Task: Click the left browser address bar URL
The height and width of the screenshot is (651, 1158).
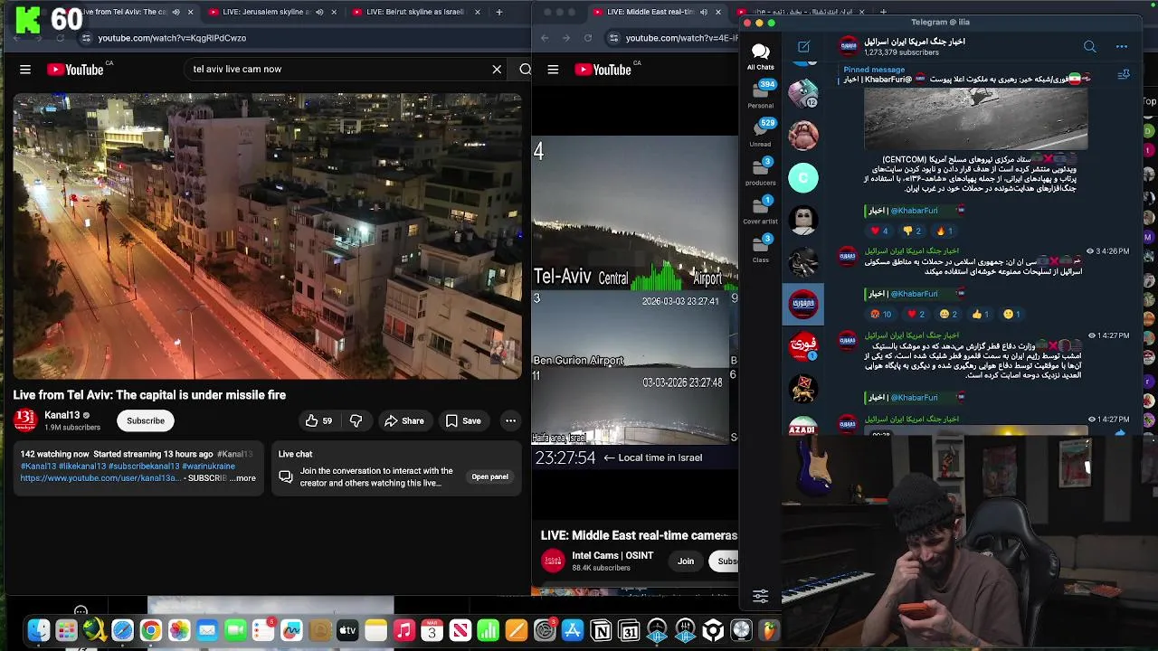Action: [x=172, y=38]
